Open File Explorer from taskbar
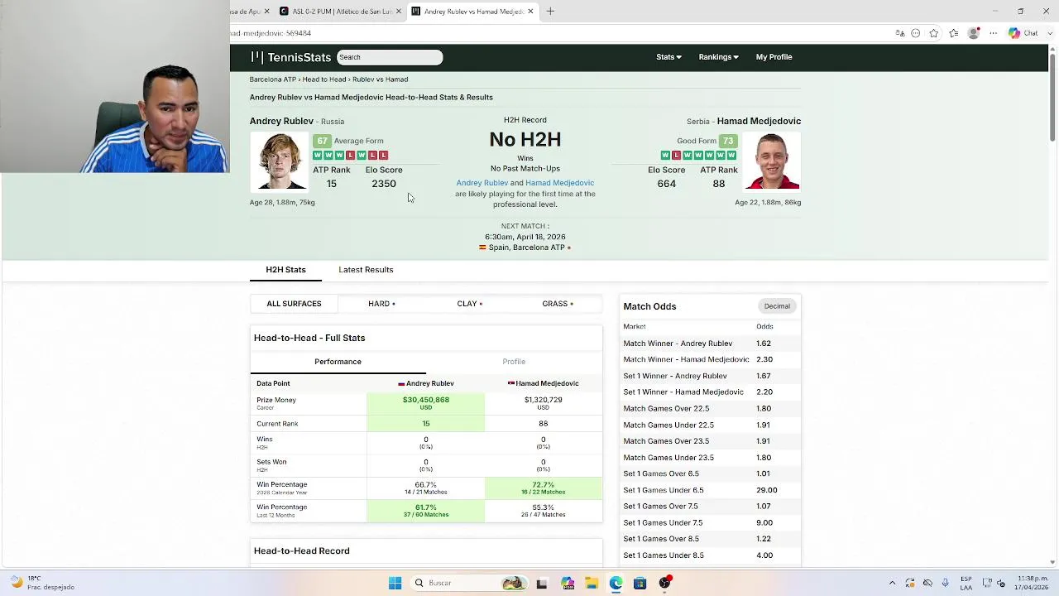The height and width of the screenshot is (596, 1059). [x=592, y=583]
